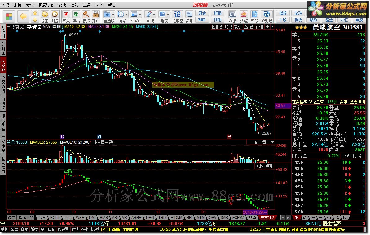Viewport: 370px width, 235px height.
Task: Open the 系统 menu
Action: pyautogui.click(x=5, y=5)
